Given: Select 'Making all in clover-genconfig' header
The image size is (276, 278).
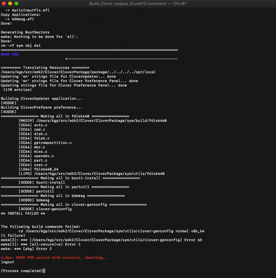Looking at the screenshot, I should pos(74,205).
